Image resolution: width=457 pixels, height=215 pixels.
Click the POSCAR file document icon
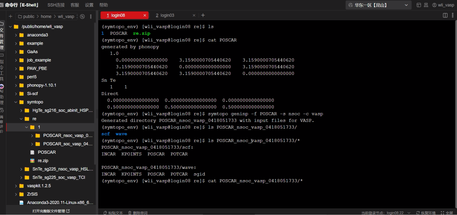32,152
